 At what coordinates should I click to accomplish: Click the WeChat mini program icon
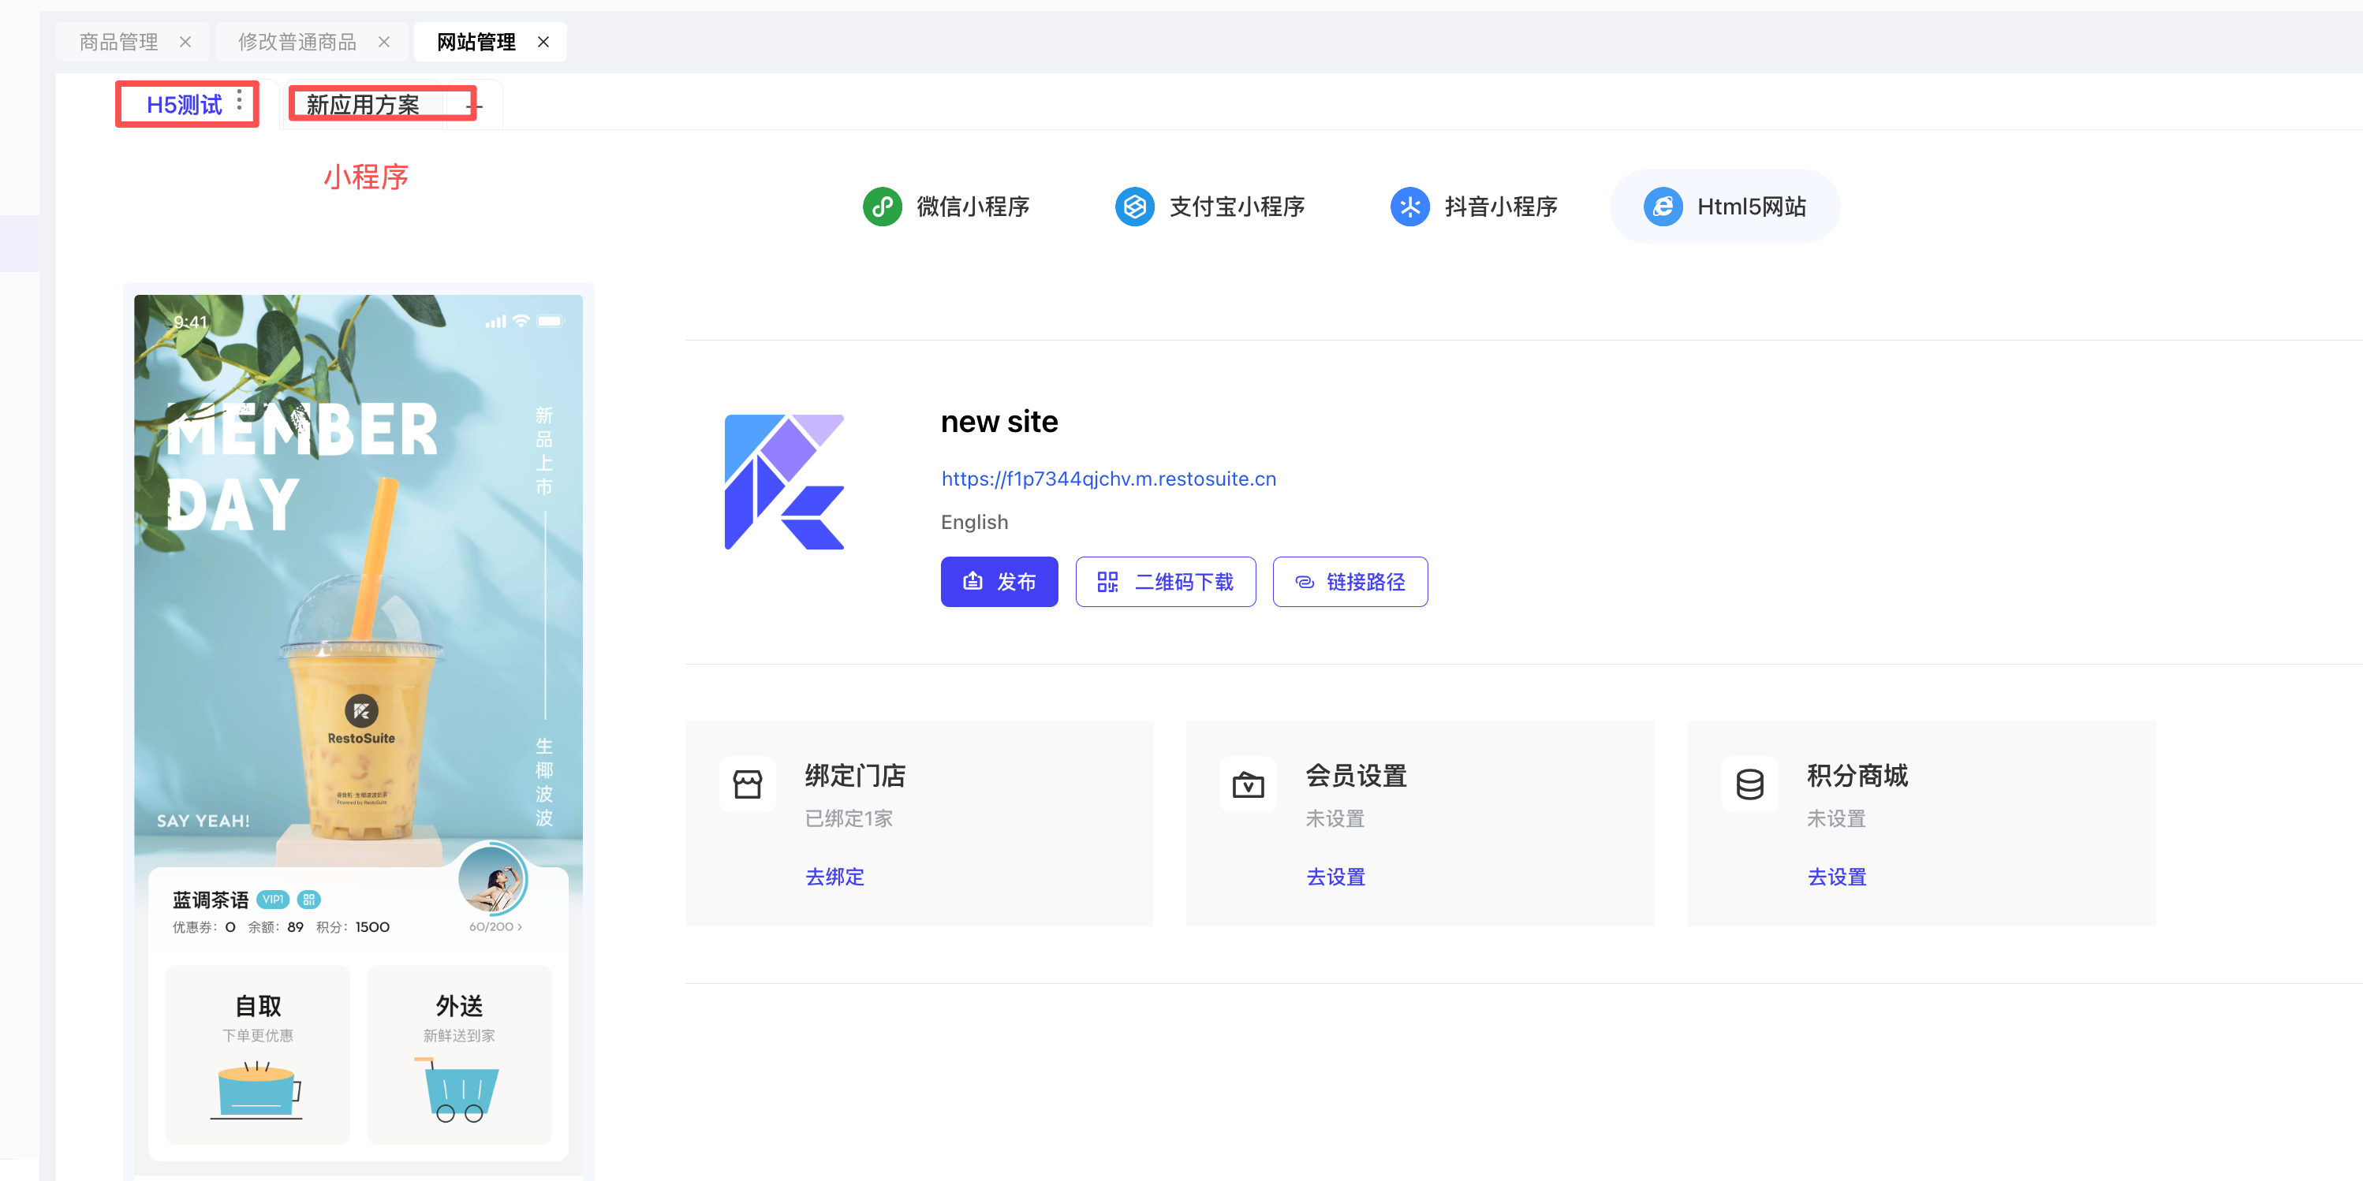pyautogui.click(x=882, y=207)
